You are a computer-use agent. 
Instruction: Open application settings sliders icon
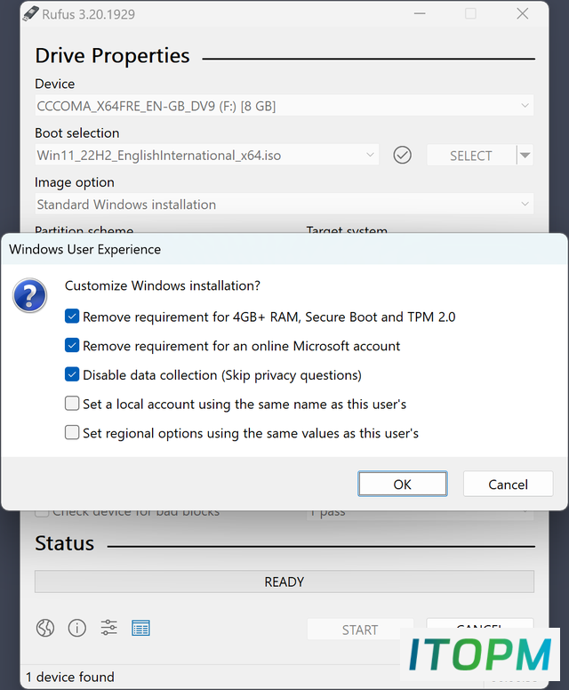point(108,628)
